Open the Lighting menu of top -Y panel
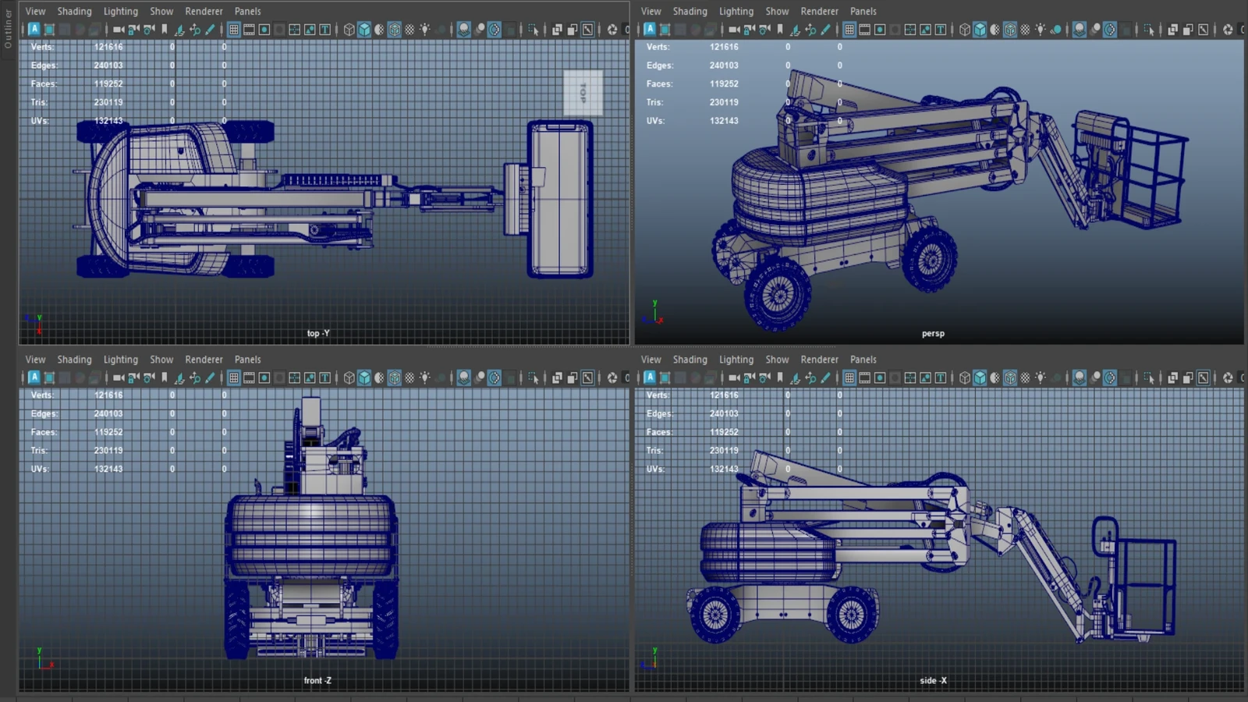Image resolution: width=1248 pixels, height=702 pixels. [x=121, y=11]
